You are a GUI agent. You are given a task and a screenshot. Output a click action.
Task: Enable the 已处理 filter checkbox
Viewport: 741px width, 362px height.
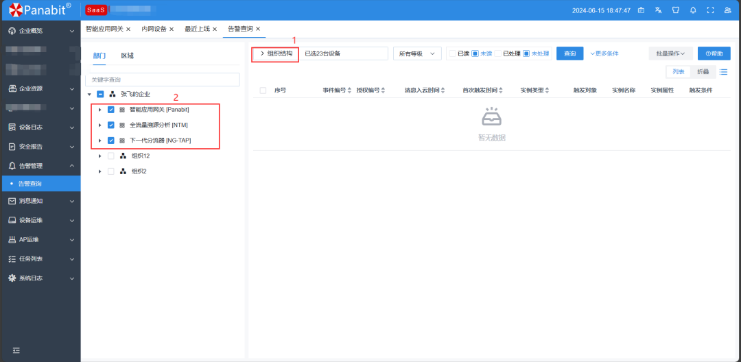click(x=498, y=53)
